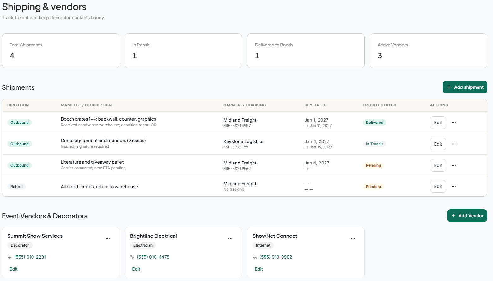This screenshot has width=493, height=281.
Task: Select tracking number MDF-48213907
Action: [237, 126]
